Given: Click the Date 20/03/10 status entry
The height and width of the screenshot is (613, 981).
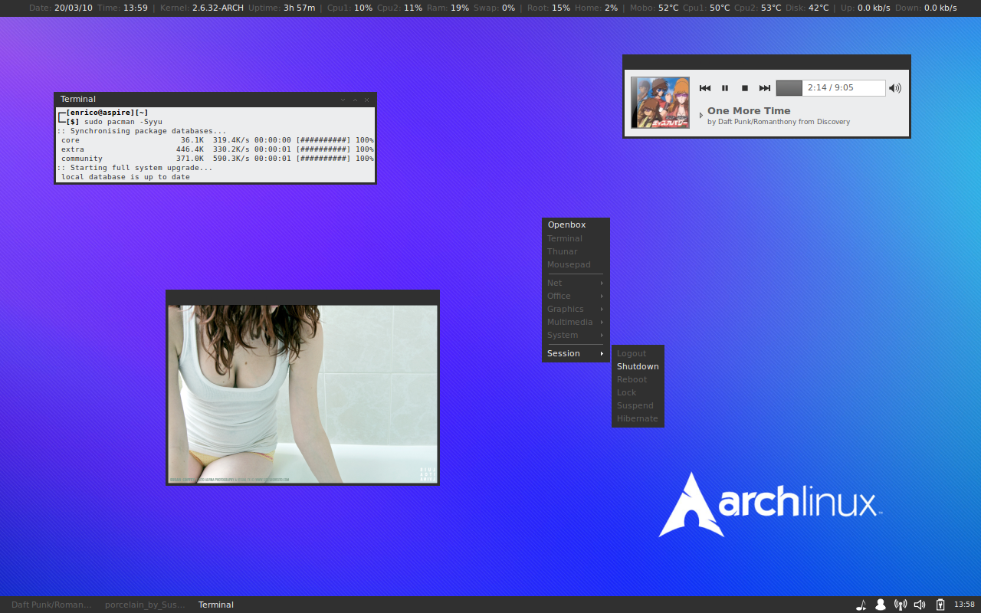Looking at the screenshot, I should [61, 8].
